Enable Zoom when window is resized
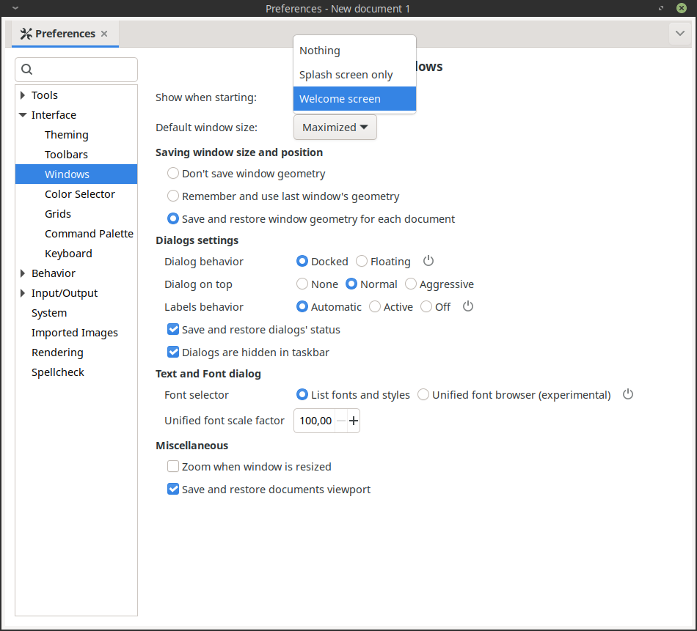The height and width of the screenshot is (631, 697). [173, 466]
